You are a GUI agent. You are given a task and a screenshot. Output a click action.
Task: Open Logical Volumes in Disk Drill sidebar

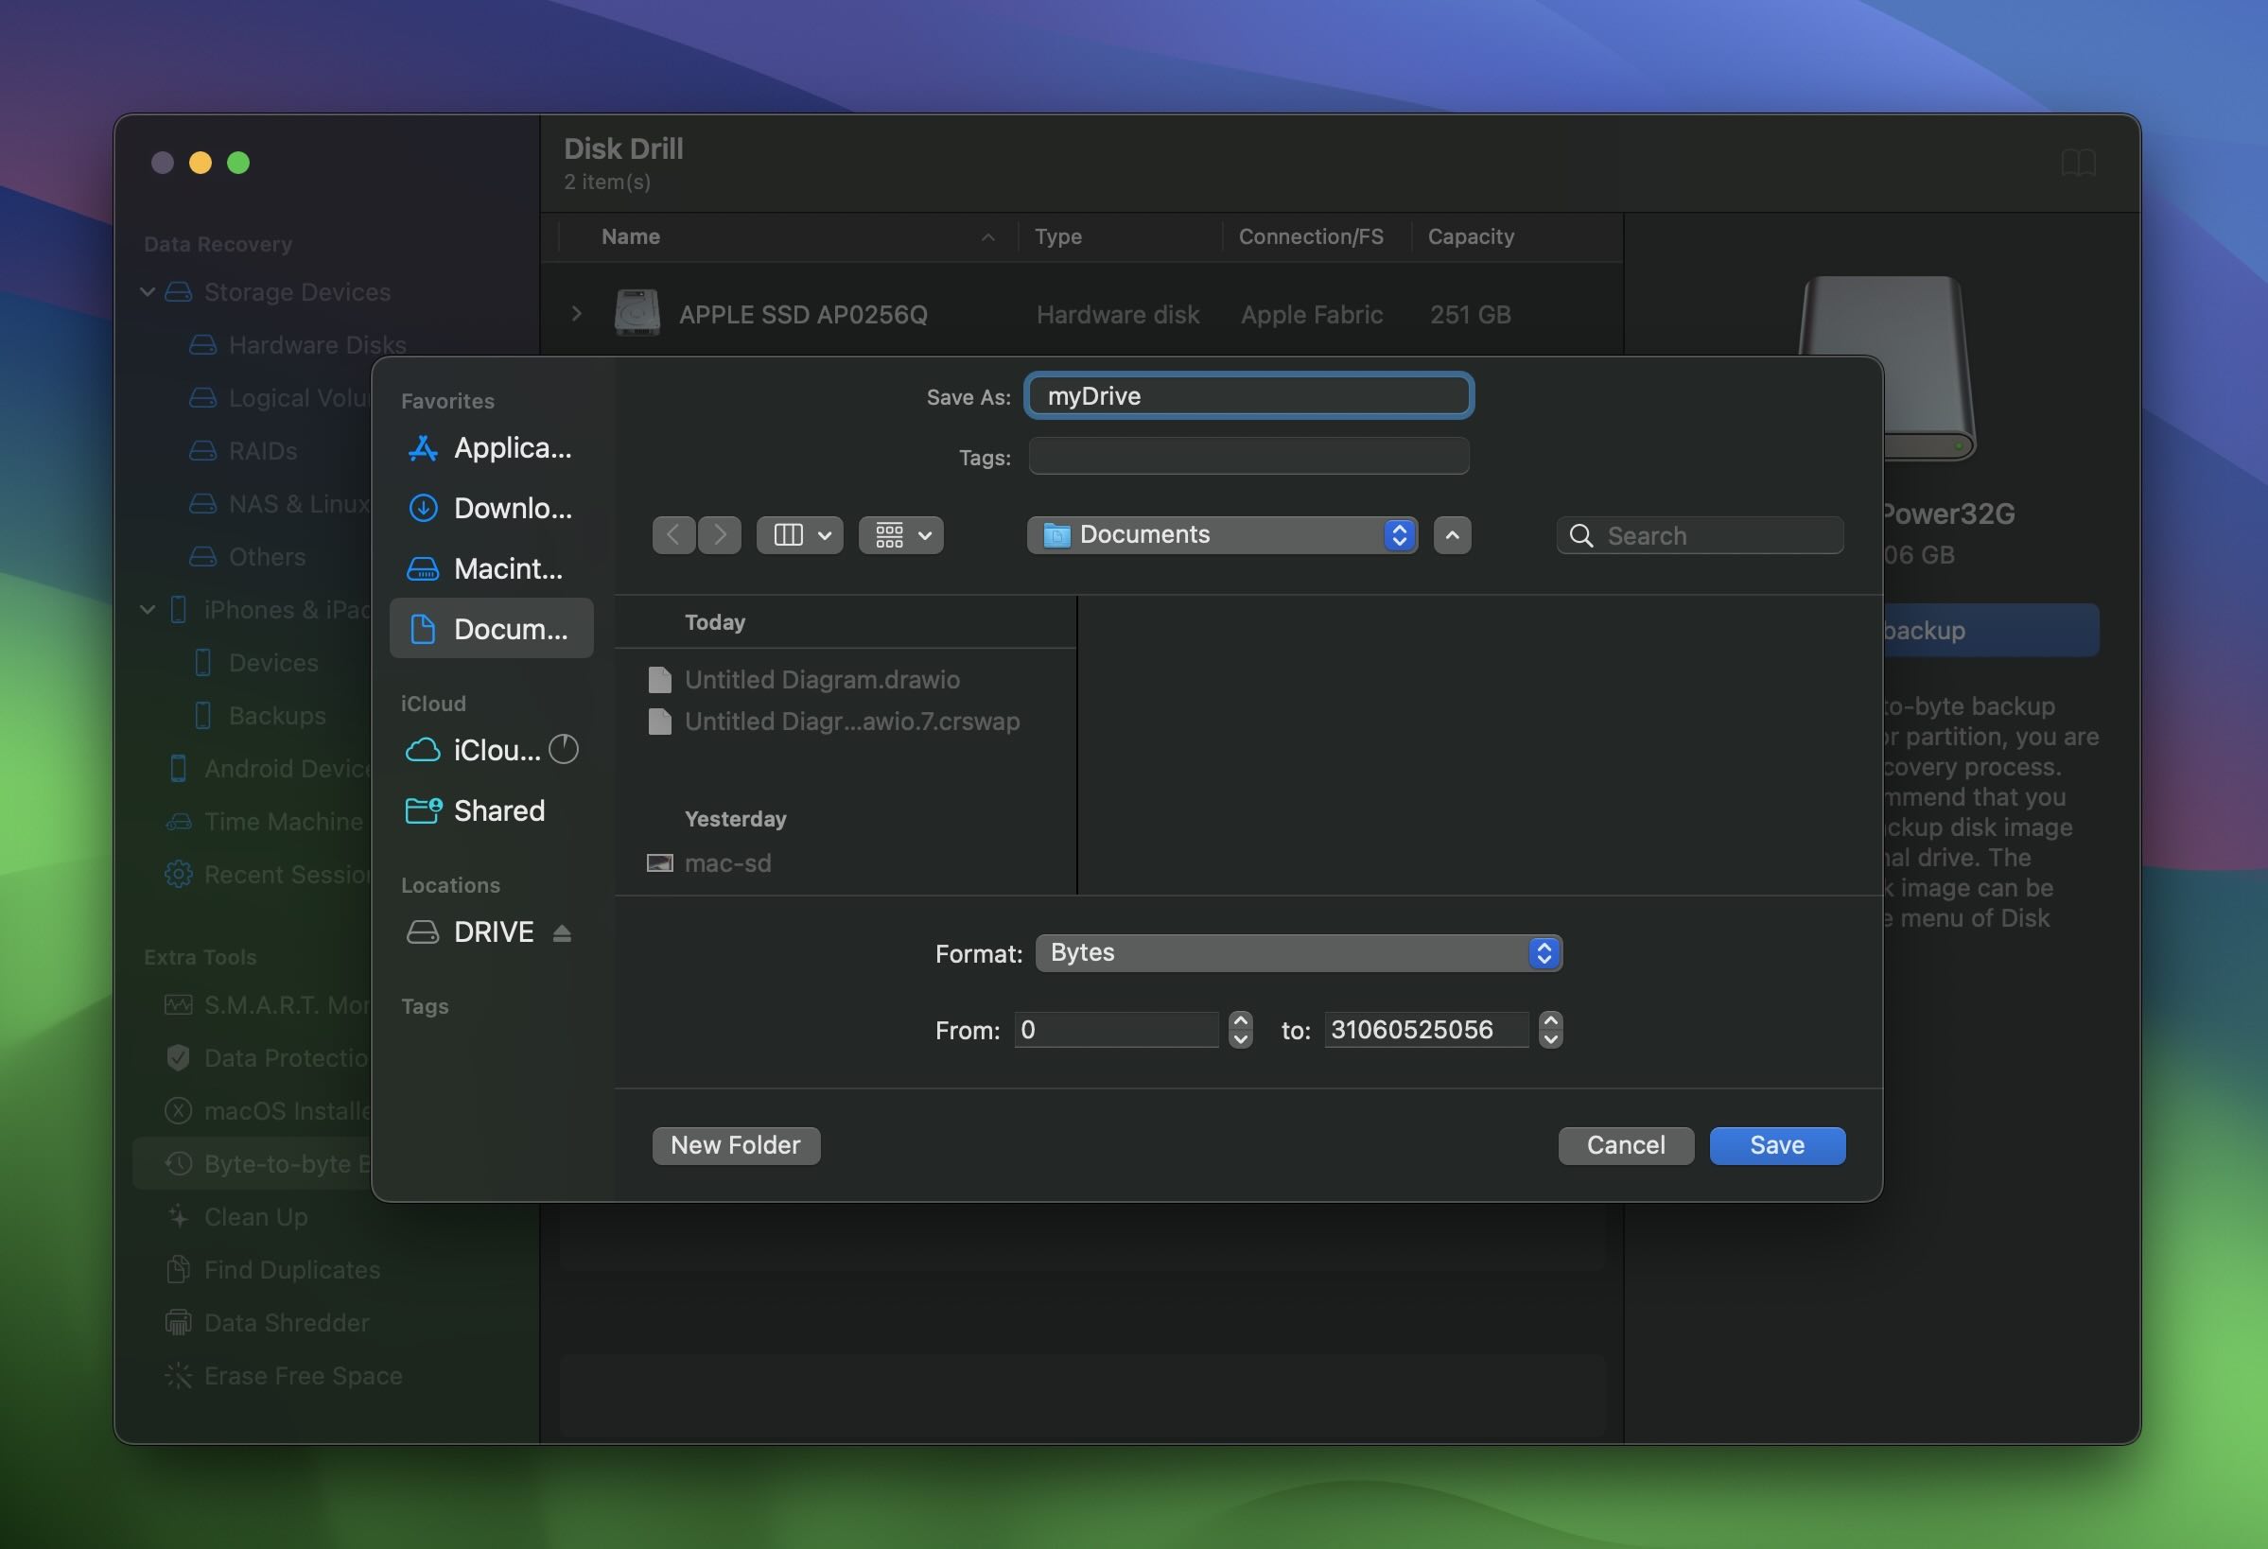pyautogui.click(x=280, y=398)
